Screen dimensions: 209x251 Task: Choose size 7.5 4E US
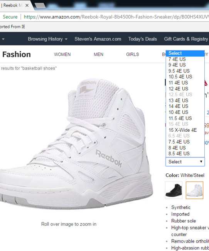click(185, 142)
